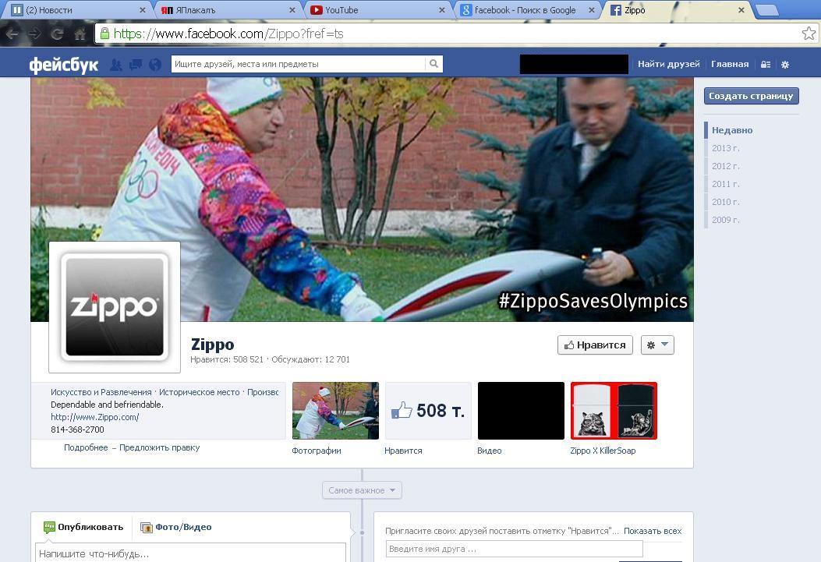Click the address bar URL

228,34
